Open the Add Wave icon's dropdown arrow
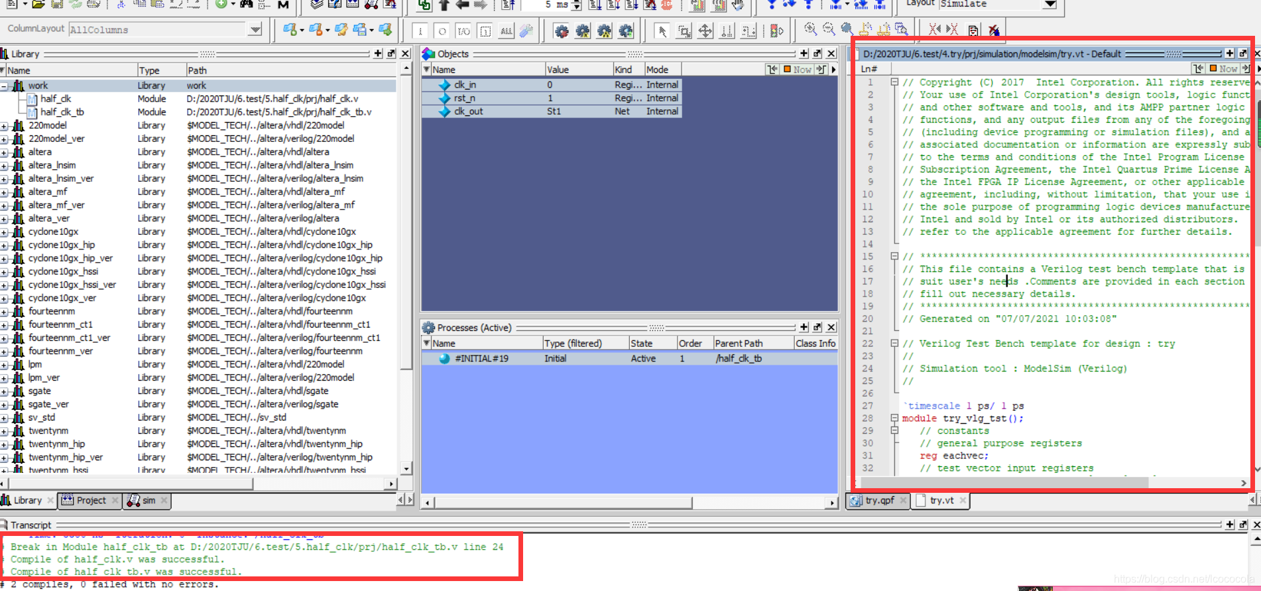 pos(302,31)
